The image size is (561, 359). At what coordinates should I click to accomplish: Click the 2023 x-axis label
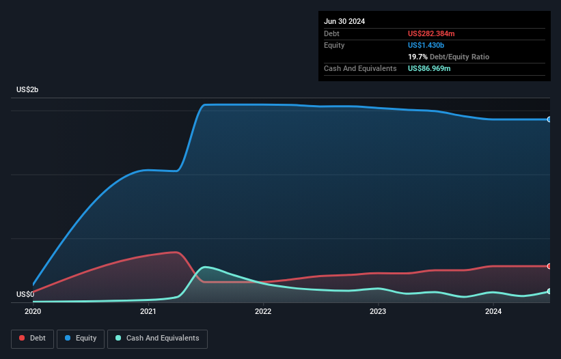(378, 311)
